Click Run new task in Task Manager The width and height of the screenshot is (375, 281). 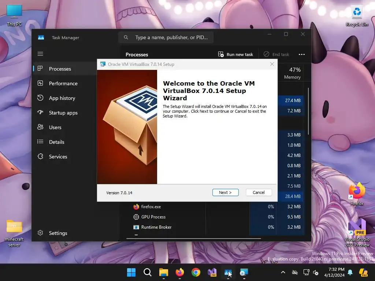[235, 55]
